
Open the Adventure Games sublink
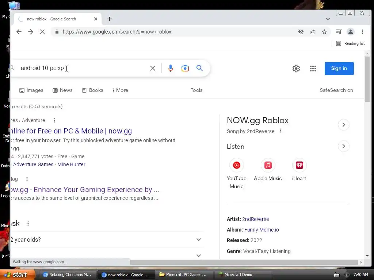pyautogui.click(x=33, y=164)
